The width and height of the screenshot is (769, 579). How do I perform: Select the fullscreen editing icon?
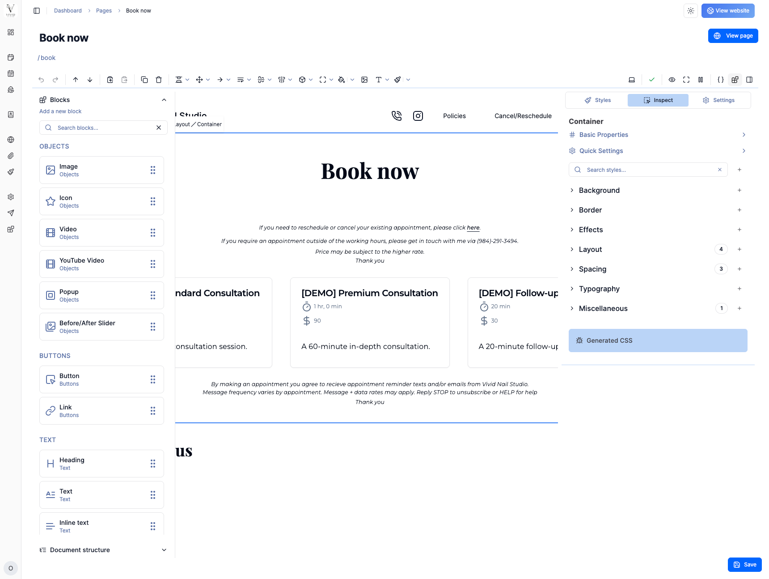[686, 80]
